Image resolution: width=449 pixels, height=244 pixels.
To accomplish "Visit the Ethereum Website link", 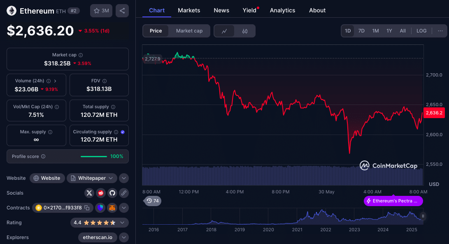I will pos(47,178).
